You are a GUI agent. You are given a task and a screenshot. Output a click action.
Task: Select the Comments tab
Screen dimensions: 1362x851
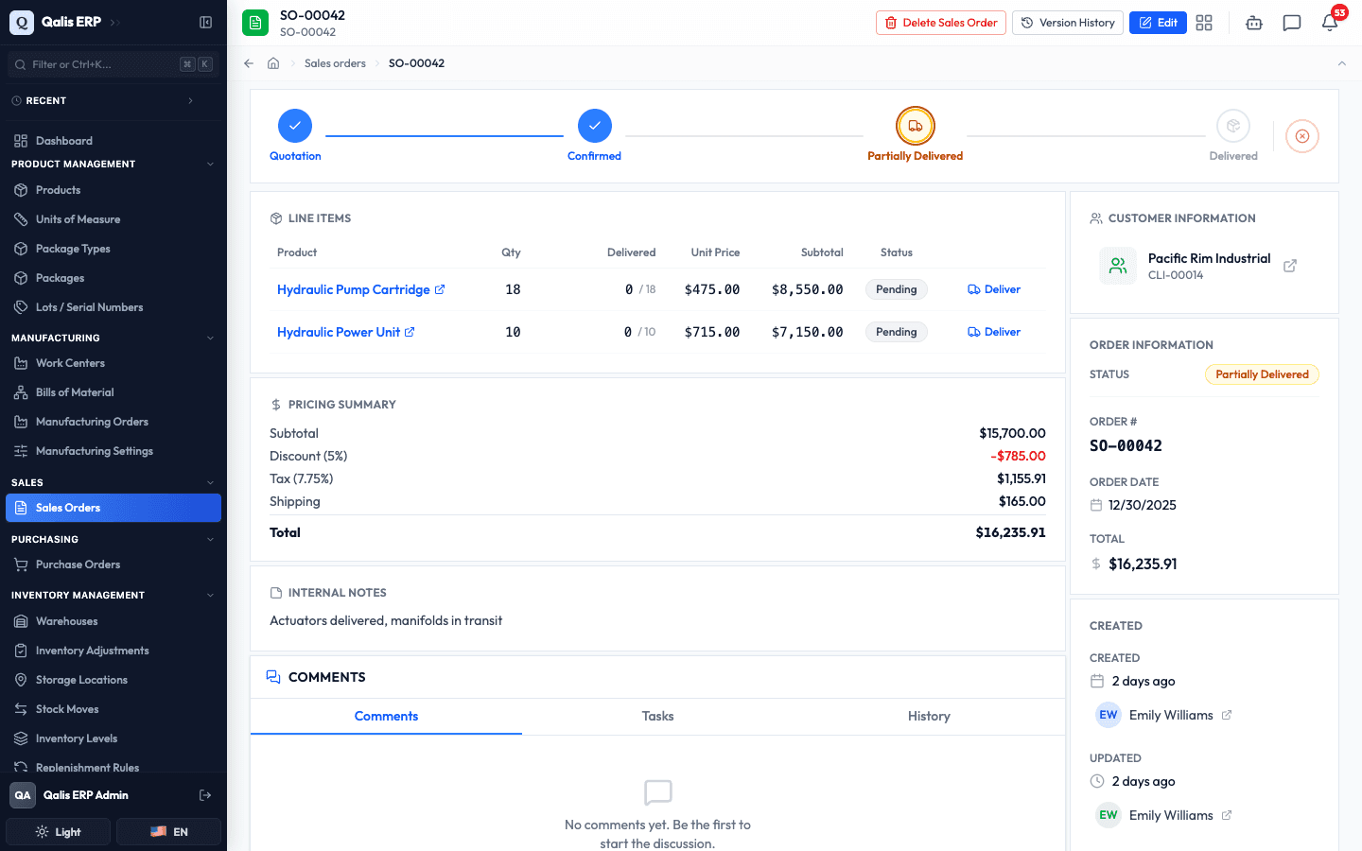tap(386, 717)
